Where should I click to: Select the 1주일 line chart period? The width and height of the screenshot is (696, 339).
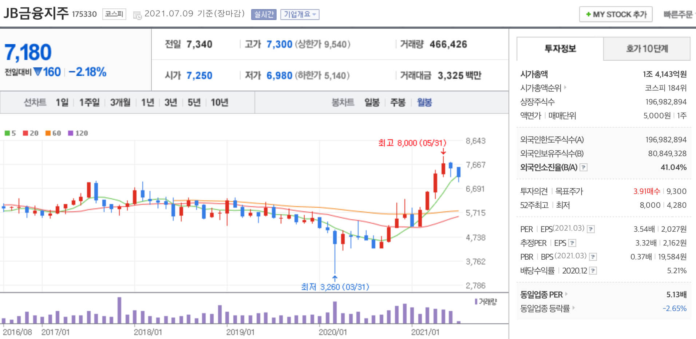pos(89,103)
